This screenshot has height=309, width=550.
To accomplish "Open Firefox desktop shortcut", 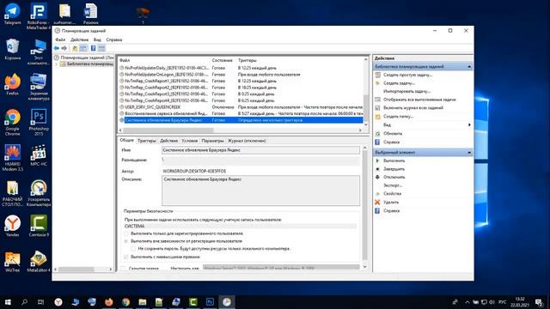I will [12, 84].
